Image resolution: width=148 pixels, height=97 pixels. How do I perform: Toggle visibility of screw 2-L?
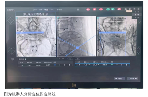(x=60, y=65)
